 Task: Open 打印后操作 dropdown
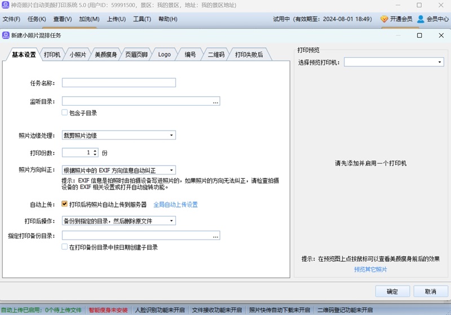[x=171, y=221]
